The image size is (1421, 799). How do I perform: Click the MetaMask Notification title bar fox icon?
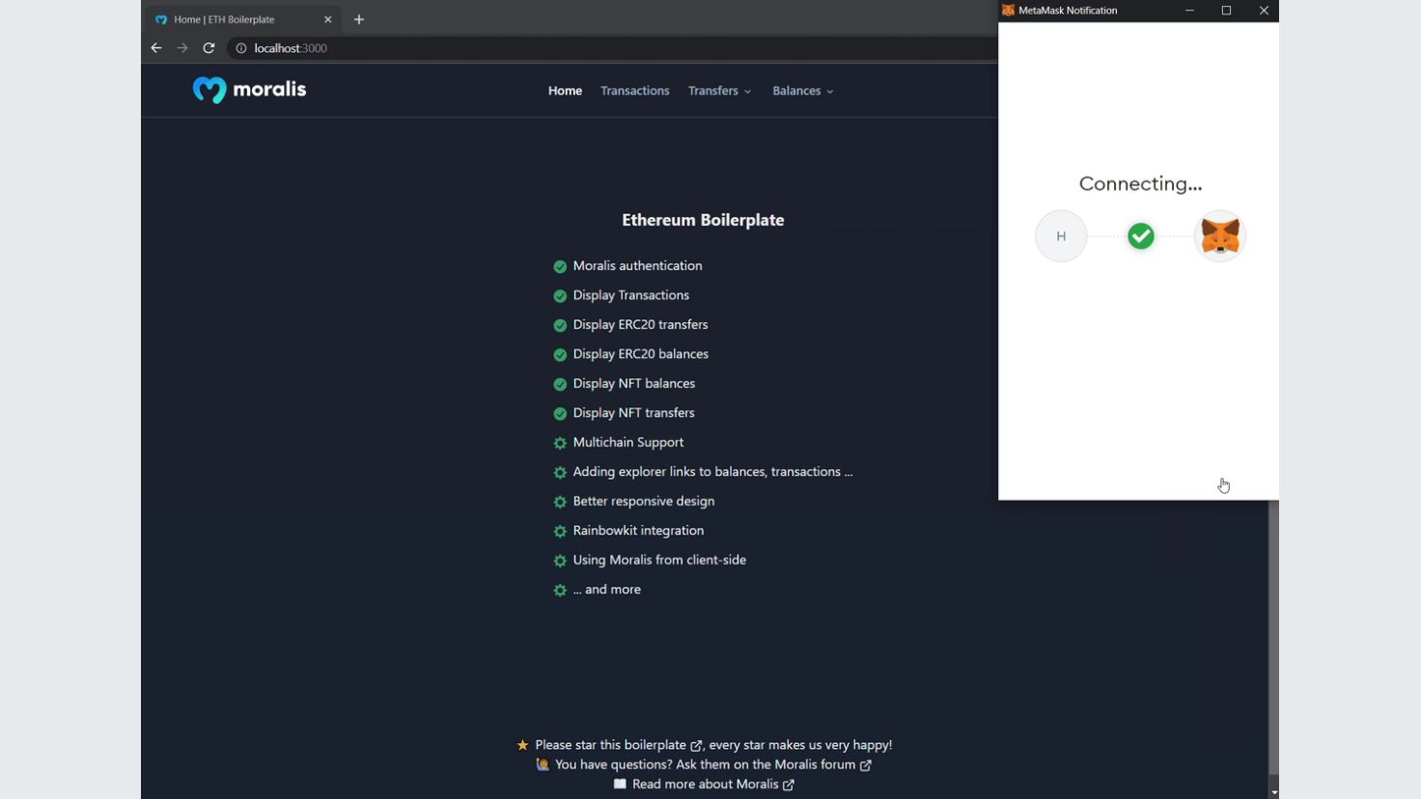(x=1008, y=11)
